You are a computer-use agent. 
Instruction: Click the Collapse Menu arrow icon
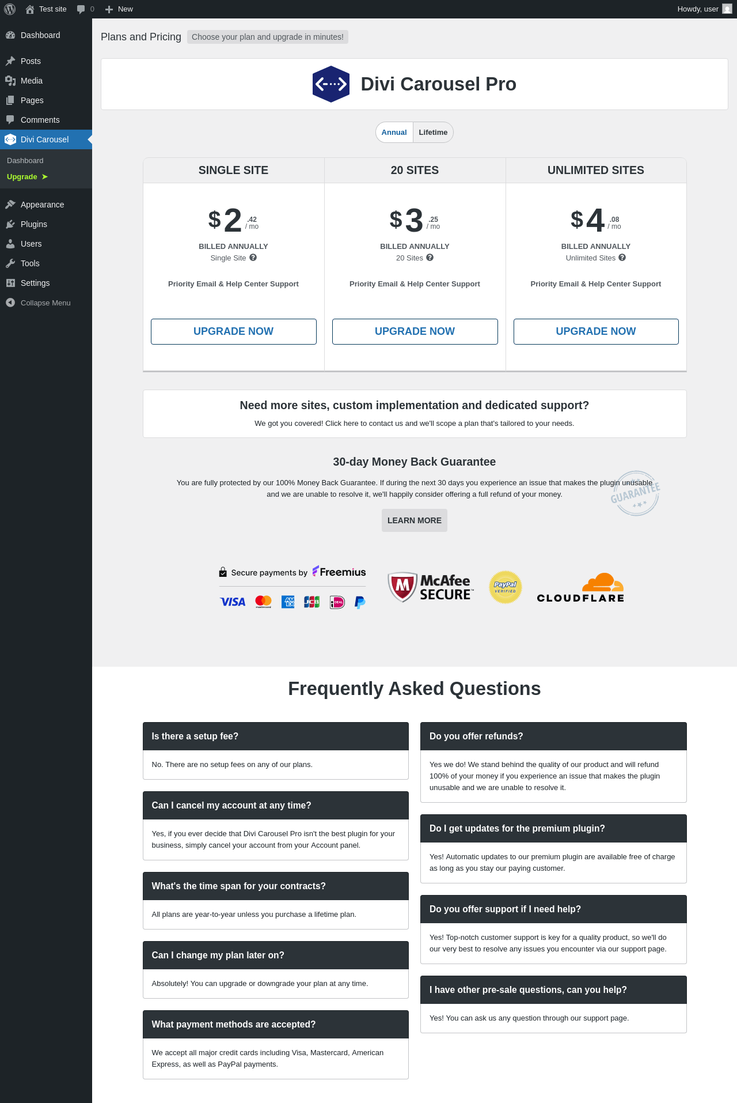click(x=10, y=303)
